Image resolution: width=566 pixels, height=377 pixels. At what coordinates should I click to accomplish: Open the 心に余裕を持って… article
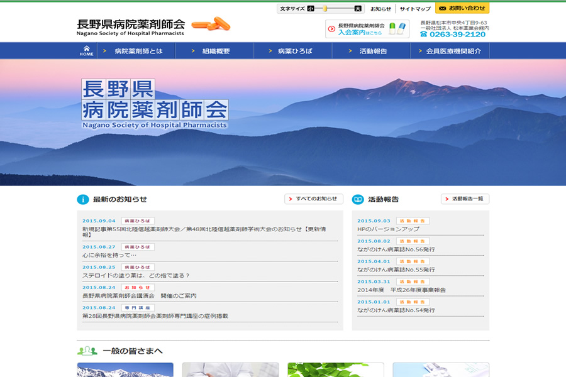(x=109, y=255)
